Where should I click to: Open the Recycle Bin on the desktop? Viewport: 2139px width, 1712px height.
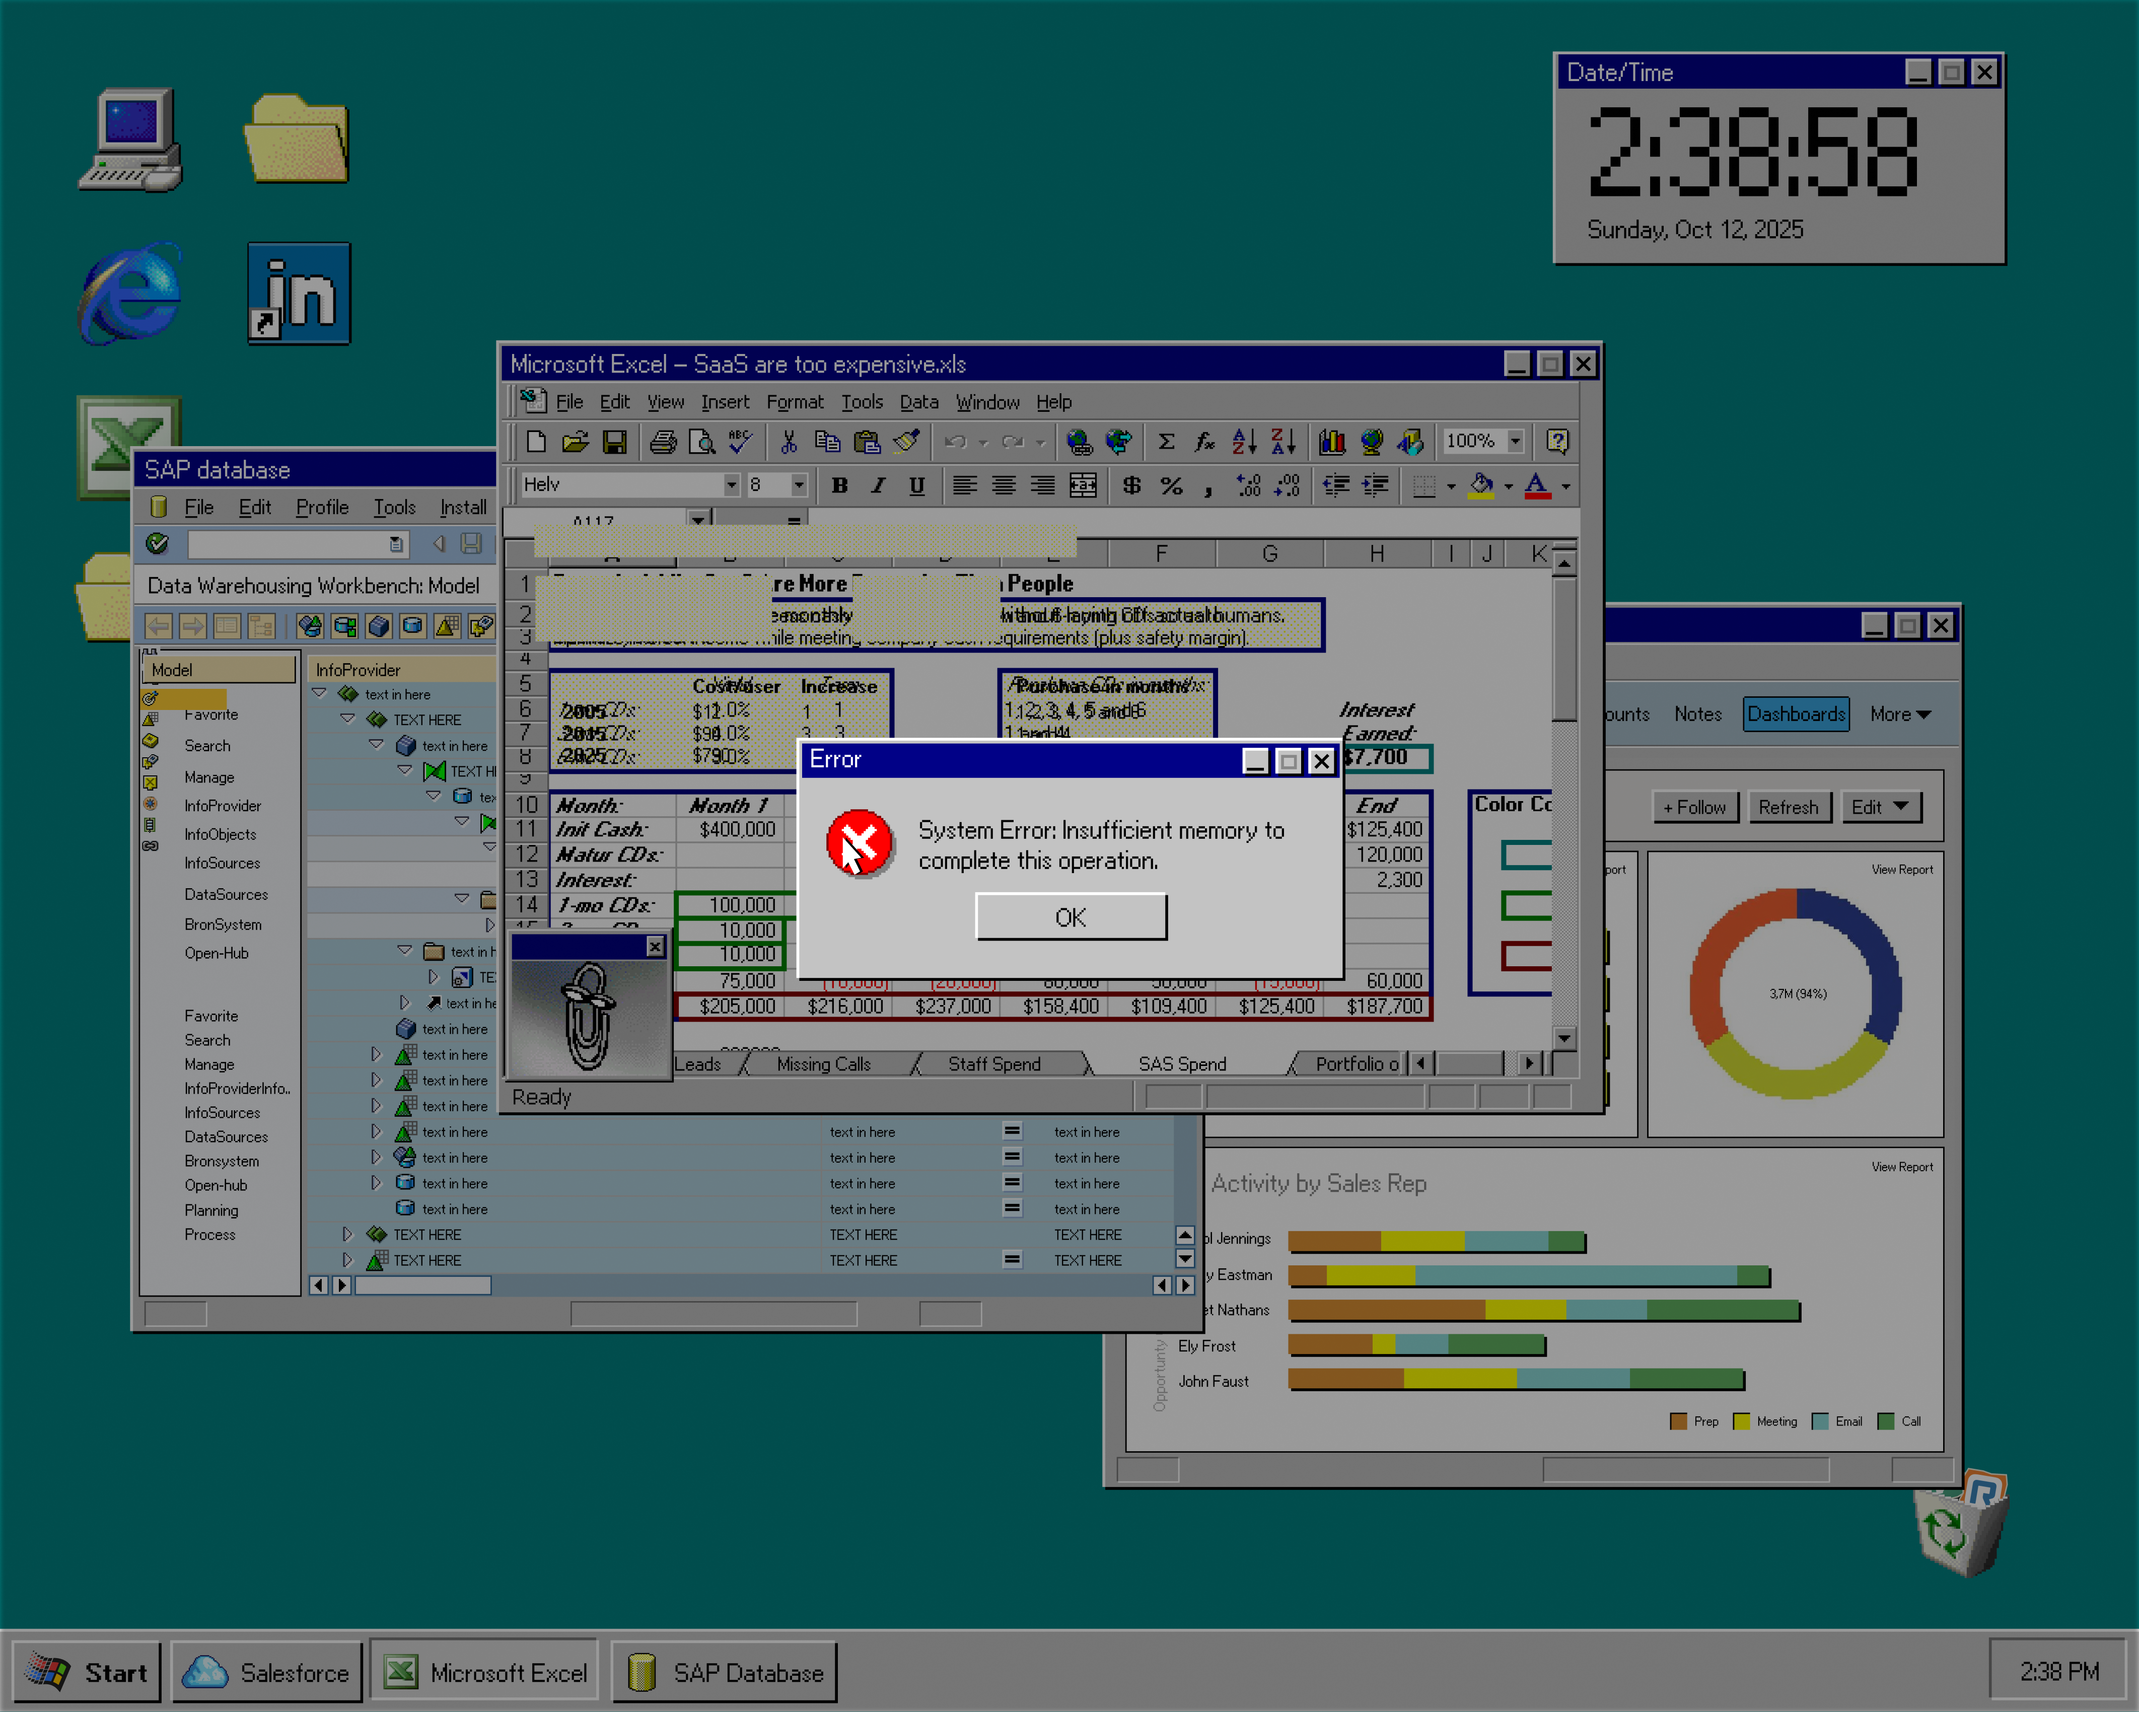[x=1959, y=1524]
